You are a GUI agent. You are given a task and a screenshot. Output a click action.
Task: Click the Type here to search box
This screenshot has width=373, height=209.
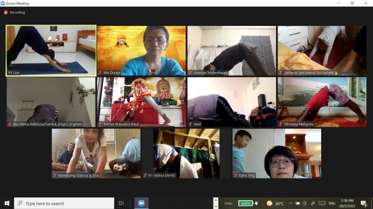(64, 203)
